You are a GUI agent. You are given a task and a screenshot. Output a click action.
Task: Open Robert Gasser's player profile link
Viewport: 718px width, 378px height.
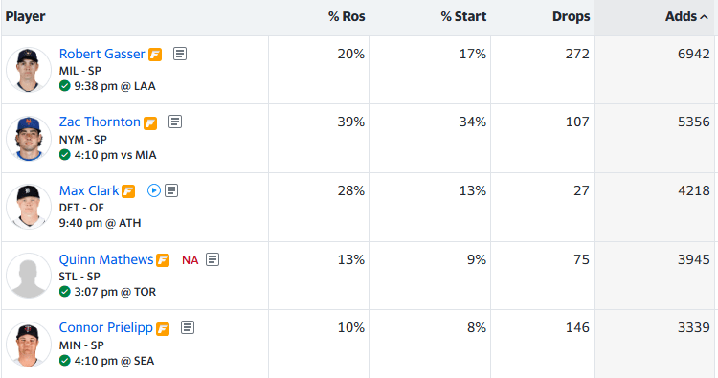coord(102,54)
